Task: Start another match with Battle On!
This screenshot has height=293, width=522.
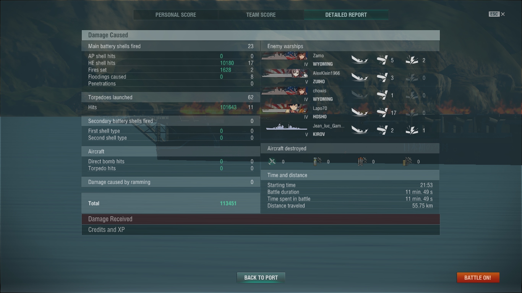Action: (478, 277)
